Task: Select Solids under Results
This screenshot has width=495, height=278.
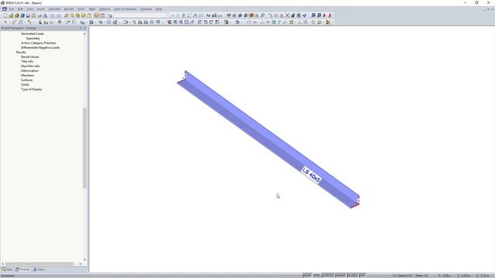Action: coord(26,85)
